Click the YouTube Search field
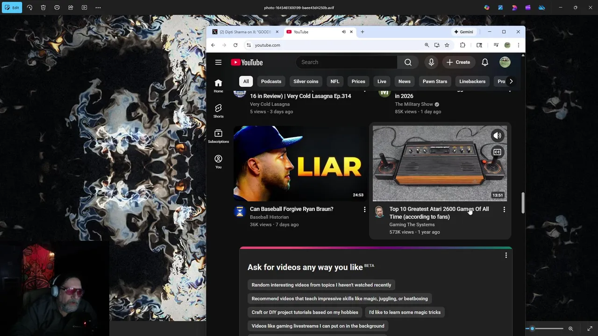The width and height of the screenshot is (598, 336). point(347,62)
